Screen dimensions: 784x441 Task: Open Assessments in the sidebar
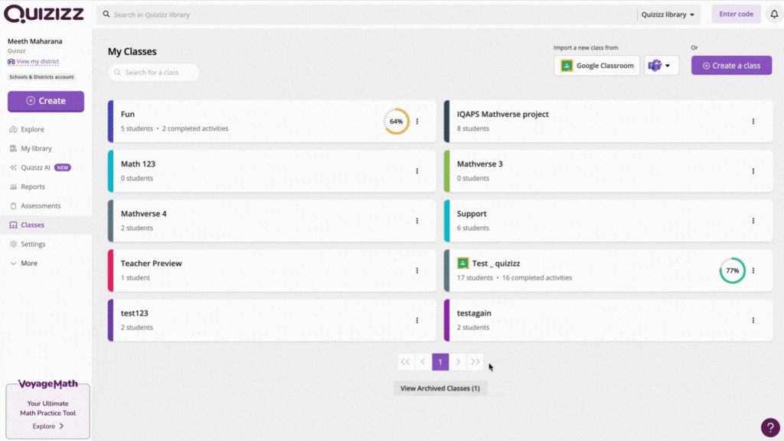click(35, 206)
